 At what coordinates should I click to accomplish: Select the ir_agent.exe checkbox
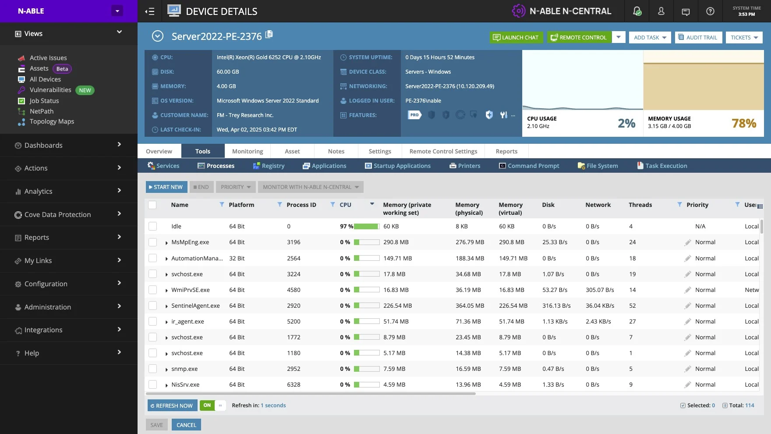152,321
